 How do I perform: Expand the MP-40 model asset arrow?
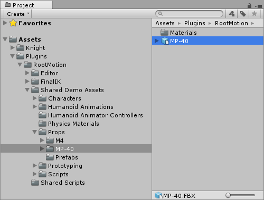coord(156,41)
